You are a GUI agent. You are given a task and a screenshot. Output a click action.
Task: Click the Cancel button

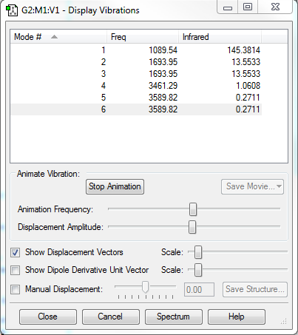111,317
